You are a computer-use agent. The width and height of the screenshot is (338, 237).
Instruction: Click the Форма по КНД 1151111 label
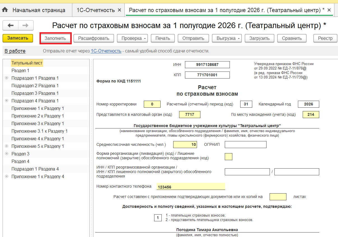coord(119,81)
